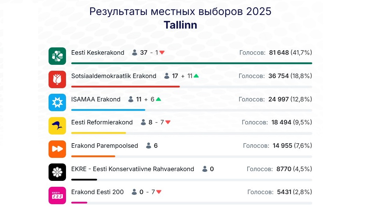Image resolution: width=366 pixels, height=207 pixels.
Task: Click the 81 648 votes count
Action: [x=279, y=53]
